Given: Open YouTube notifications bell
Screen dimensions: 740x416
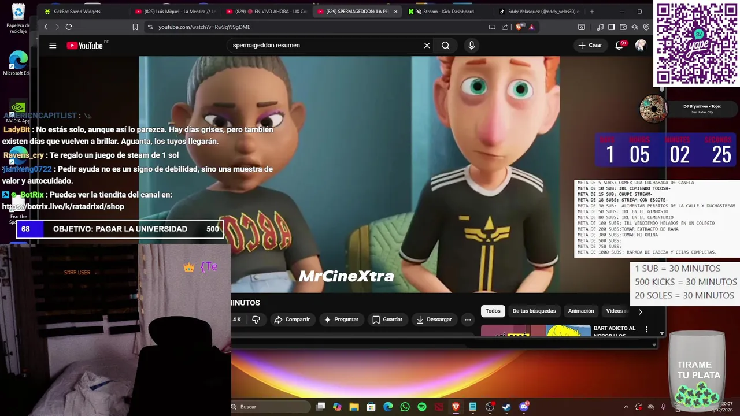Looking at the screenshot, I should pos(620,45).
